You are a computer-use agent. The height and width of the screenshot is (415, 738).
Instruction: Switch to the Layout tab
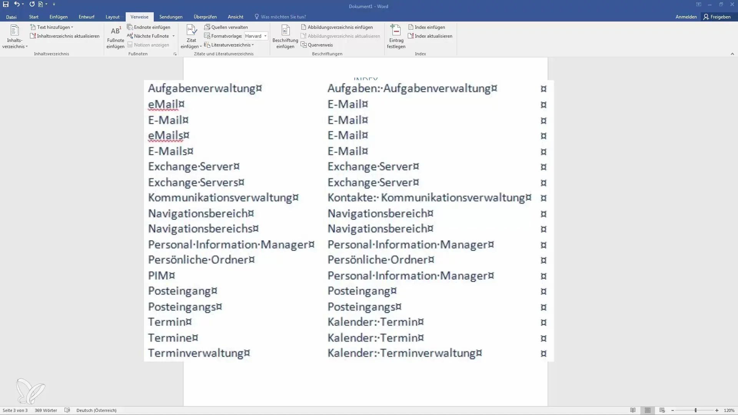(113, 17)
